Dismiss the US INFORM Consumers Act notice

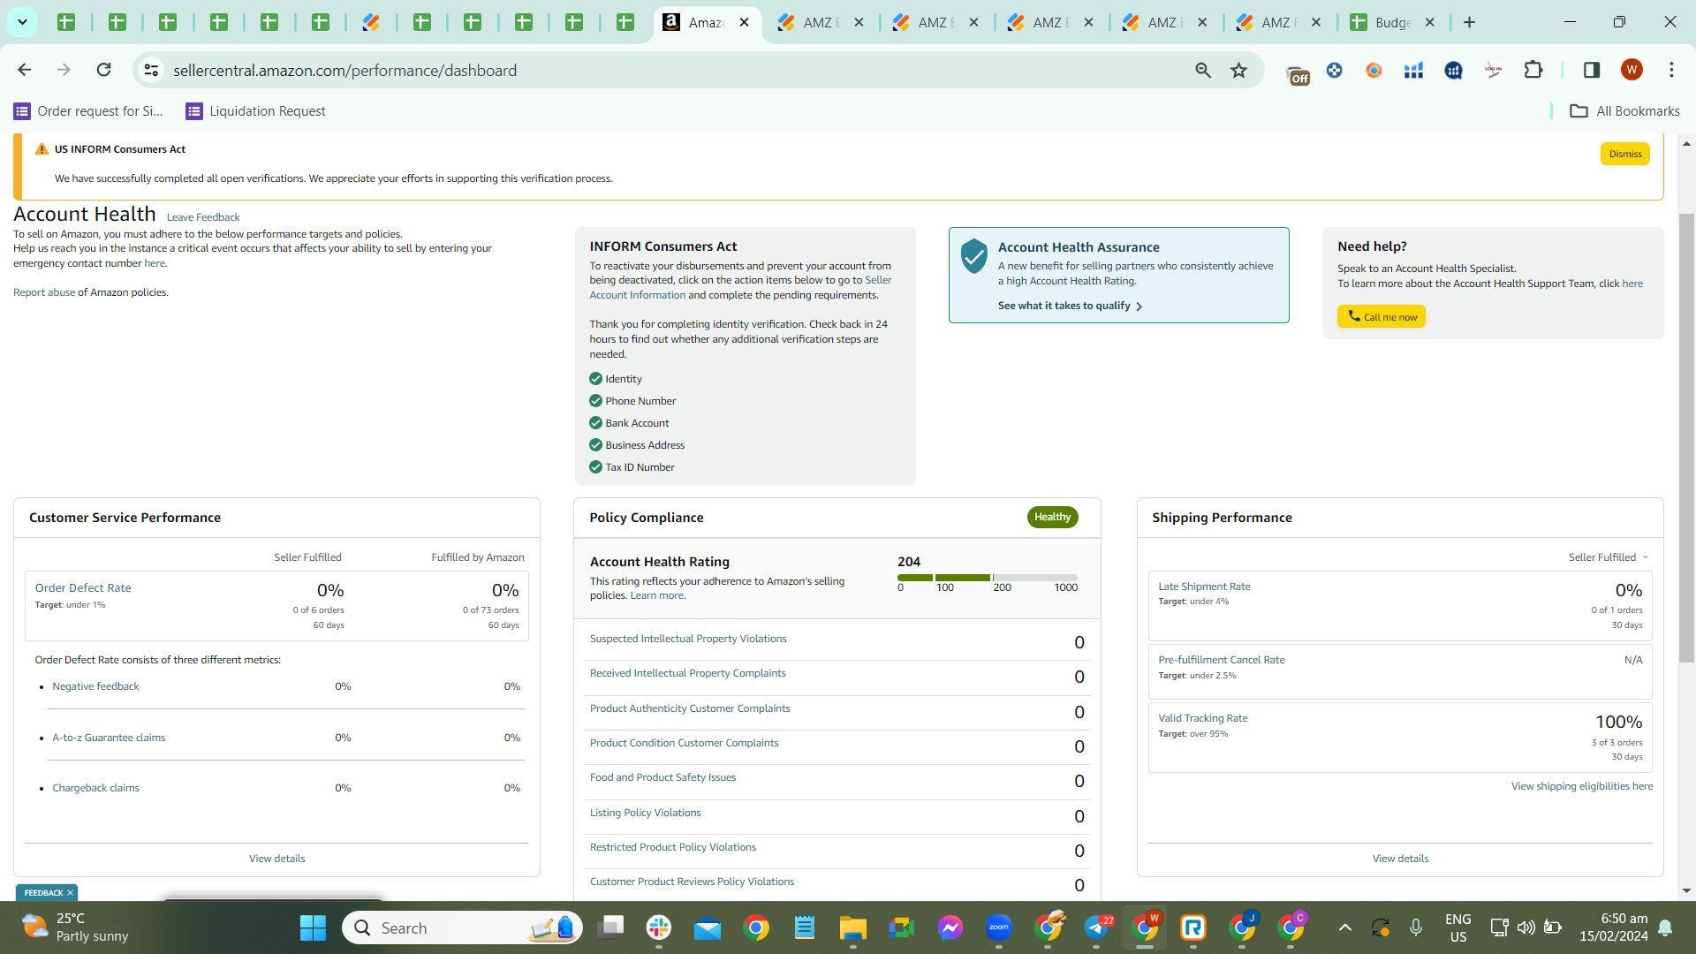click(1624, 154)
